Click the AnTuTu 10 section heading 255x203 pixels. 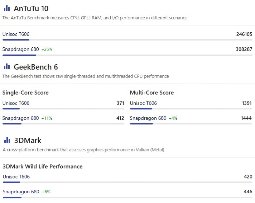pyautogui.click(x=31, y=8)
